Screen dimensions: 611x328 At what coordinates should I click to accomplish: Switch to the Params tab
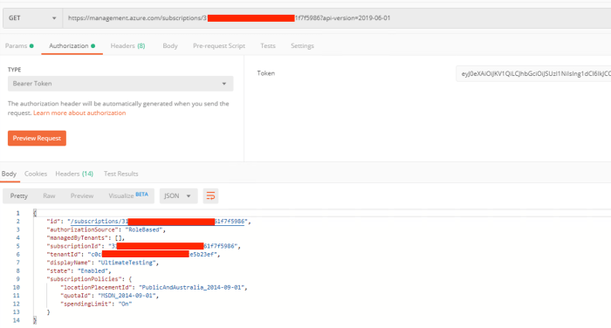[19, 46]
